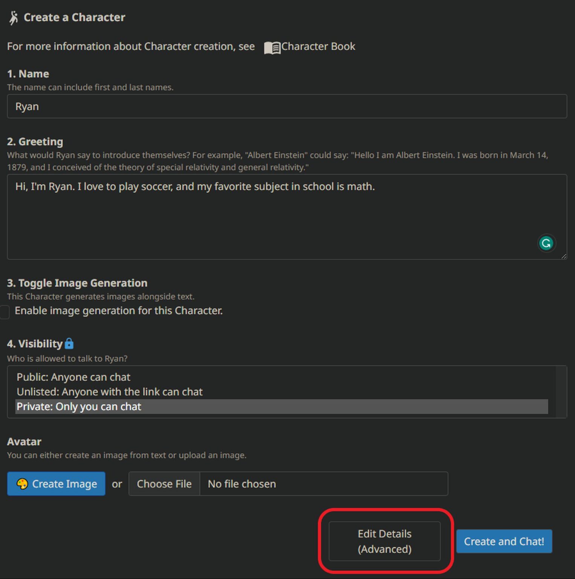
Task: Click the palette icon on Create Image
Action: tap(22, 484)
